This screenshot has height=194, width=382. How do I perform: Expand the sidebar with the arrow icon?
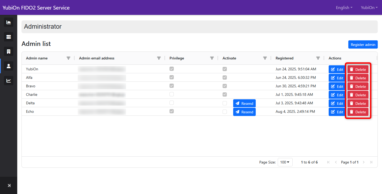coord(9,186)
